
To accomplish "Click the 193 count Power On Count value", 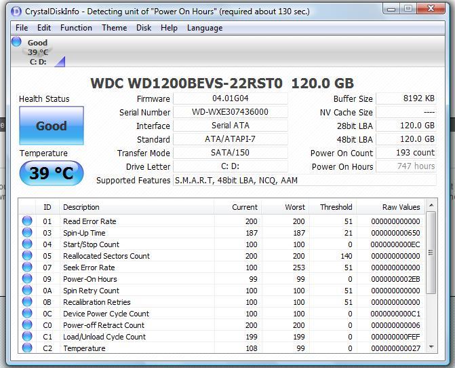I will click(406, 153).
